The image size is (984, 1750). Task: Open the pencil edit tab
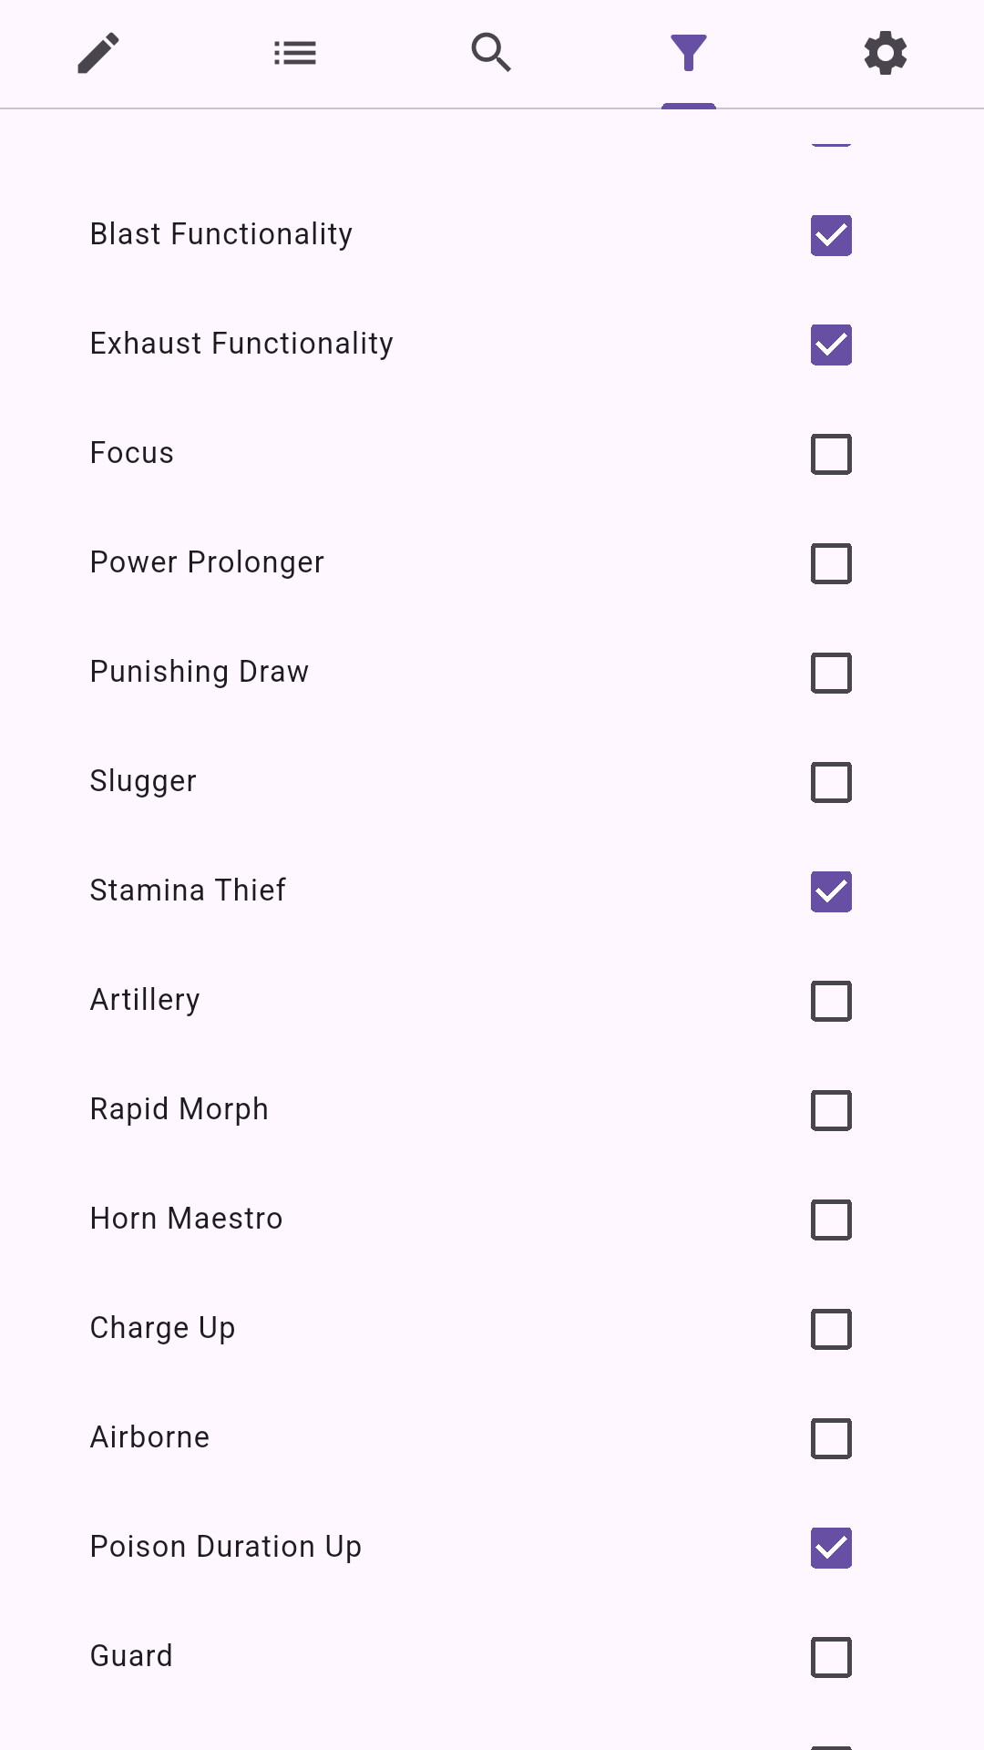coord(98,53)
